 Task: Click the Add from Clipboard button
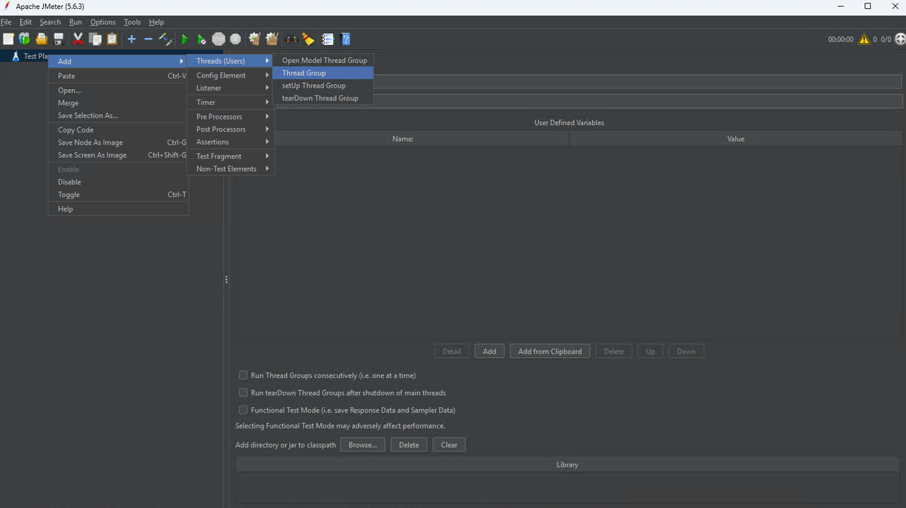coord(550,351)
